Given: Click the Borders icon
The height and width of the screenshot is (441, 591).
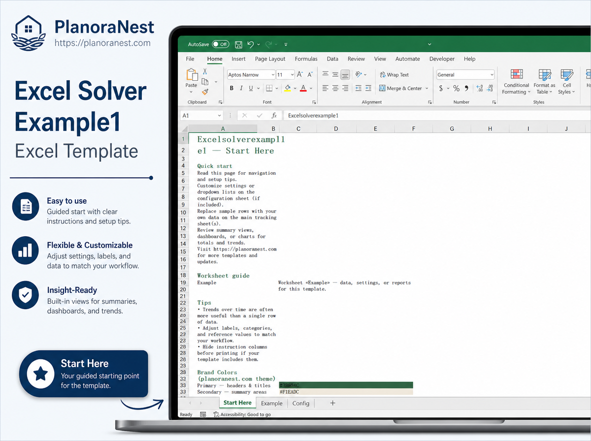Looking at the screenshot, I should tap(269, 89).
